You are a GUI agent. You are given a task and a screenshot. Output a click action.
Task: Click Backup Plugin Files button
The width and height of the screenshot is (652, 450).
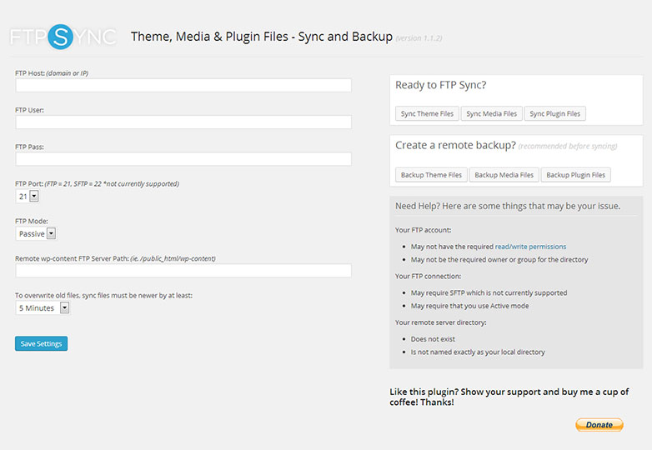(x=575, y=175)
